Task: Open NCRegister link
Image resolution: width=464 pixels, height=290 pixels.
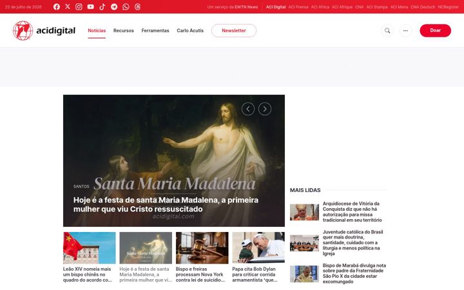Action: [449, 7]
